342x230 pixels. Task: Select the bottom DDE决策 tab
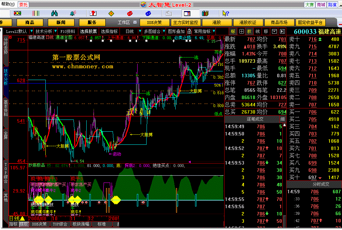point(39,224)
